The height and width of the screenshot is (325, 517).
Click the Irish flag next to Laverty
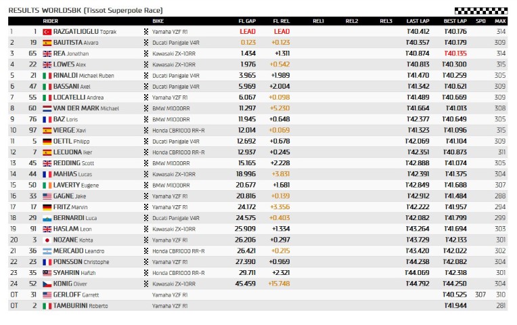coord(47,185)
